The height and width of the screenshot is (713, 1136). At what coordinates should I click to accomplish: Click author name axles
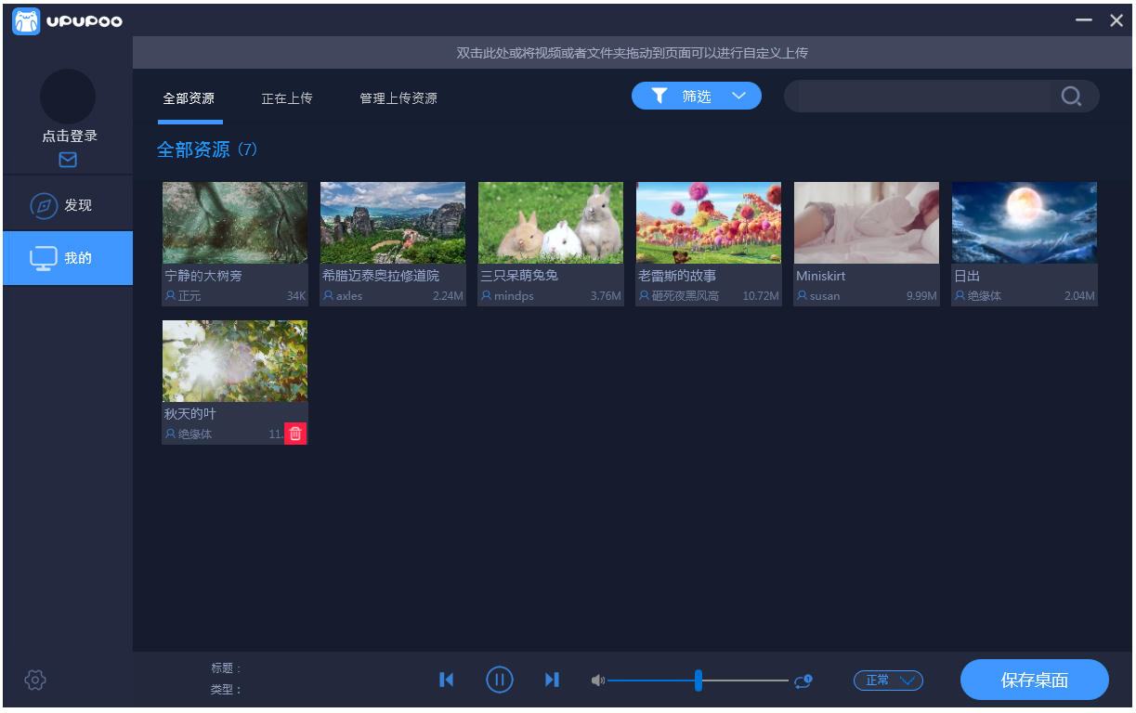point(349,296)
